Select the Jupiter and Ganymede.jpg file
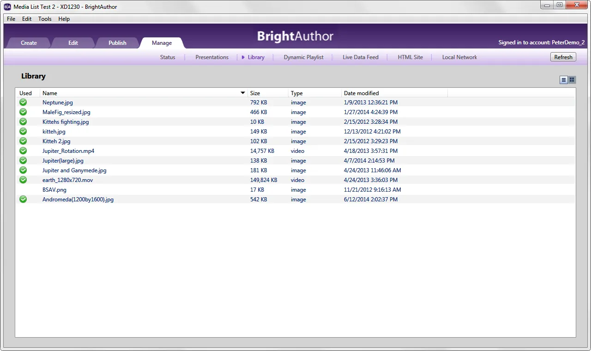Screen dimensions: 591x351 pyautogui.click(x=74, y=170)
